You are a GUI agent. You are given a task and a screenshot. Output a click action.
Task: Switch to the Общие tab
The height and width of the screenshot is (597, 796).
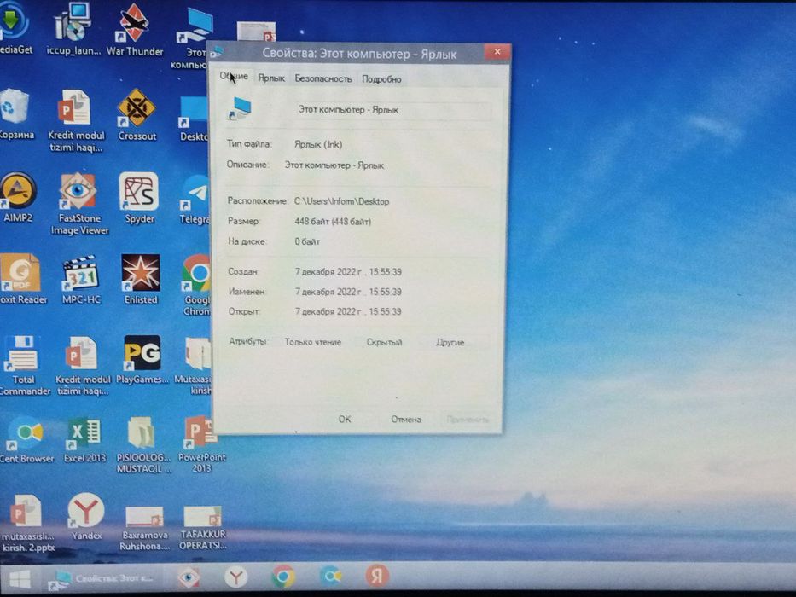234,77
